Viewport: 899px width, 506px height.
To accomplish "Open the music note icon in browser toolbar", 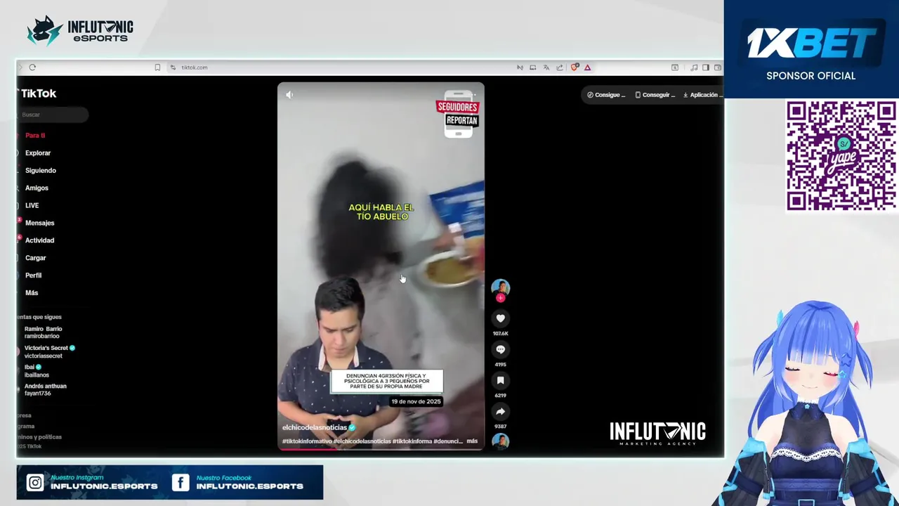I will (694, 67).
